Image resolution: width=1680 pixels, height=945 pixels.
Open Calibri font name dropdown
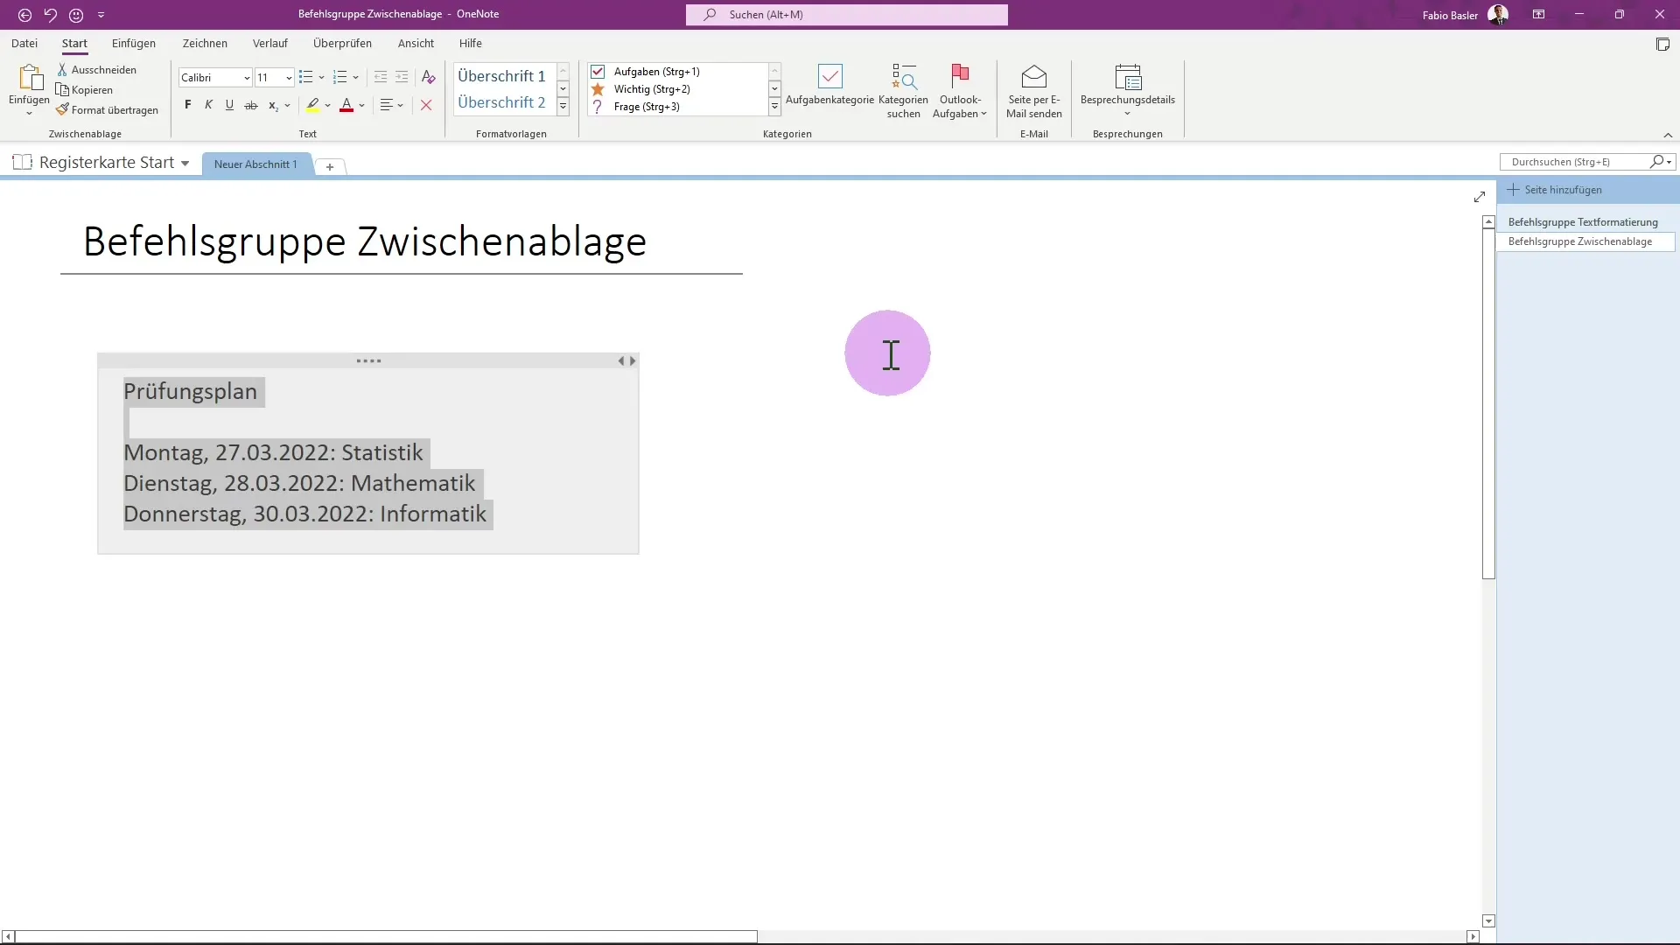[247, 78]
